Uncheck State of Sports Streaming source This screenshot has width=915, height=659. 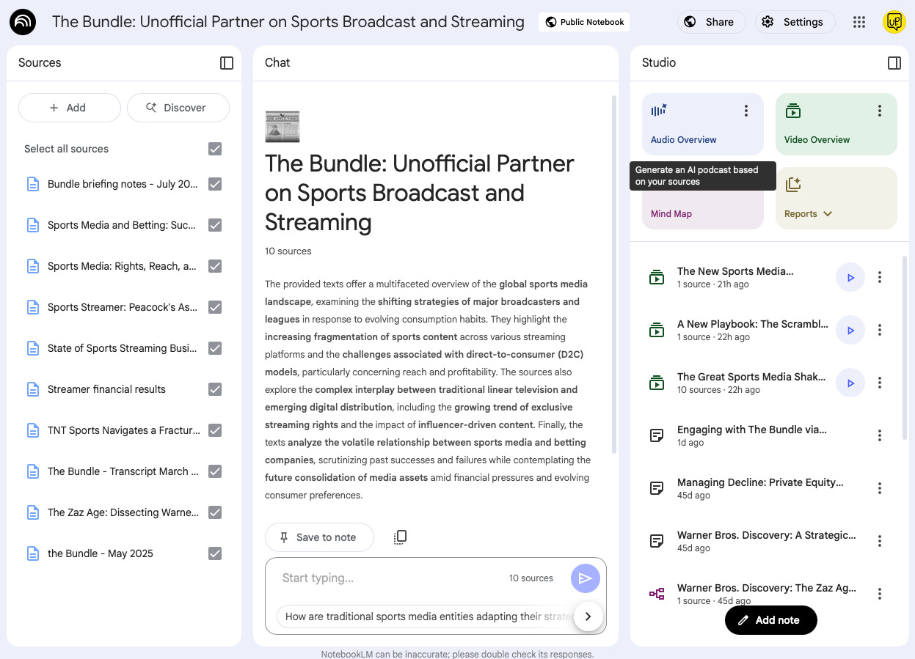[x=215, y=348]
